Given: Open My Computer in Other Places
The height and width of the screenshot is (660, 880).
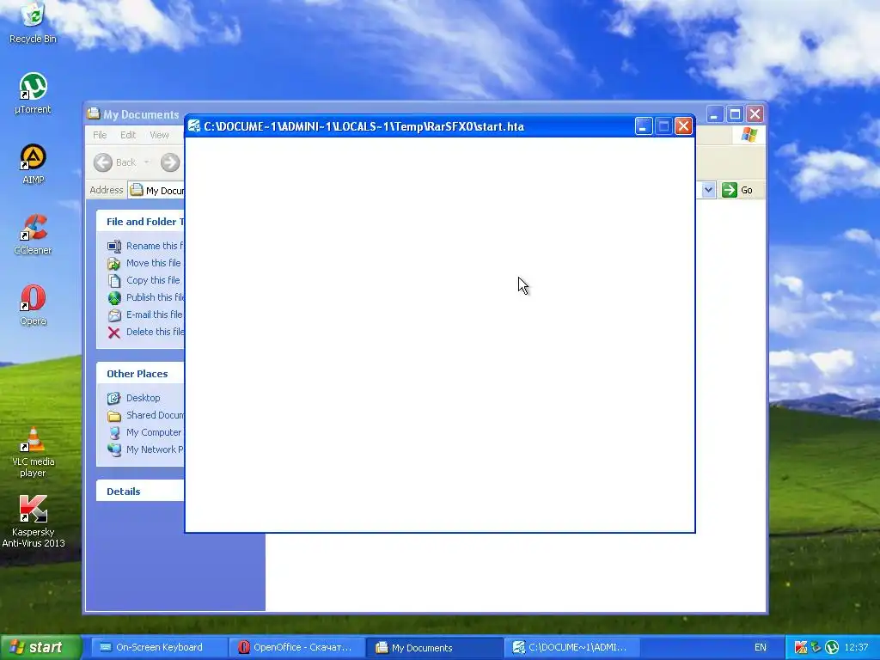Looking at the screenshot, I should click(154, 433).
